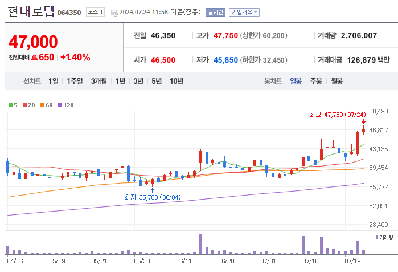Click the calendar clock icon beside the date
This screenshot has height=272, width=398.
114,13
